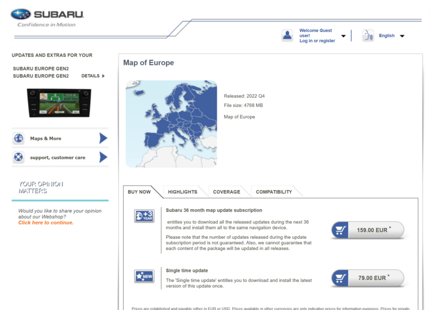This screenshot has height=310, width=438.
Task: Click the NEW single update icon
Action: point(144,277)
